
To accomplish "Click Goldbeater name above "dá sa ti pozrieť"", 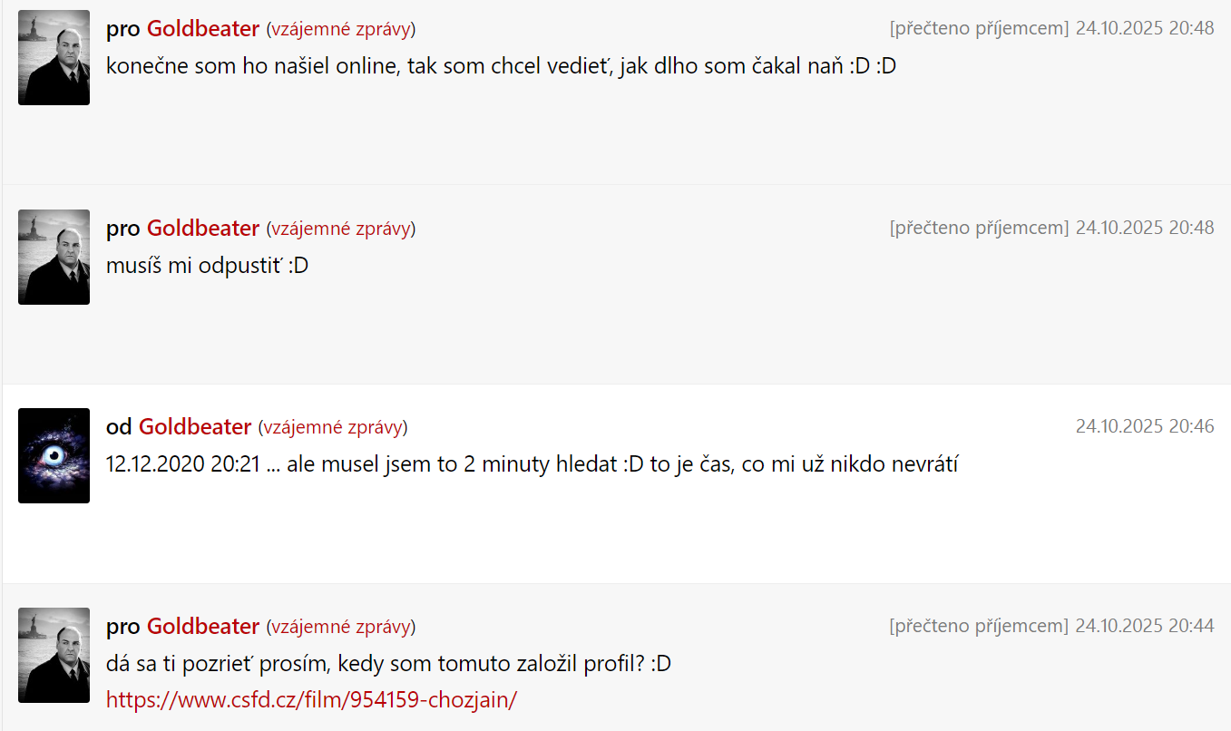I will pyautogui.click(x=203, y=627).
